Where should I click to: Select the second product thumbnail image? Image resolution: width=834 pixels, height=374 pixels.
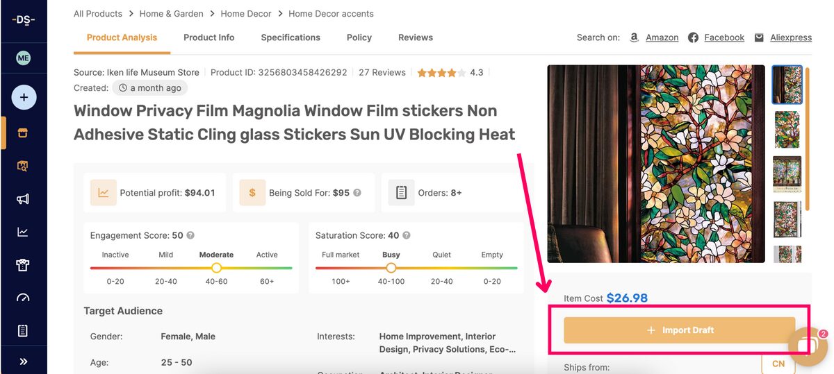(787, 129)
